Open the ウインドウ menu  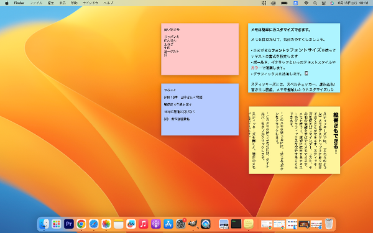90,3
